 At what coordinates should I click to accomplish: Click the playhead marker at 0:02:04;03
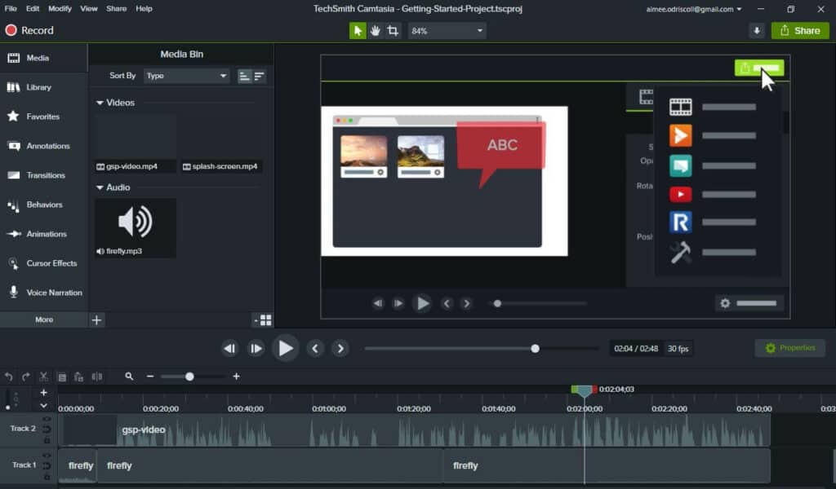[x=585, y=390]
